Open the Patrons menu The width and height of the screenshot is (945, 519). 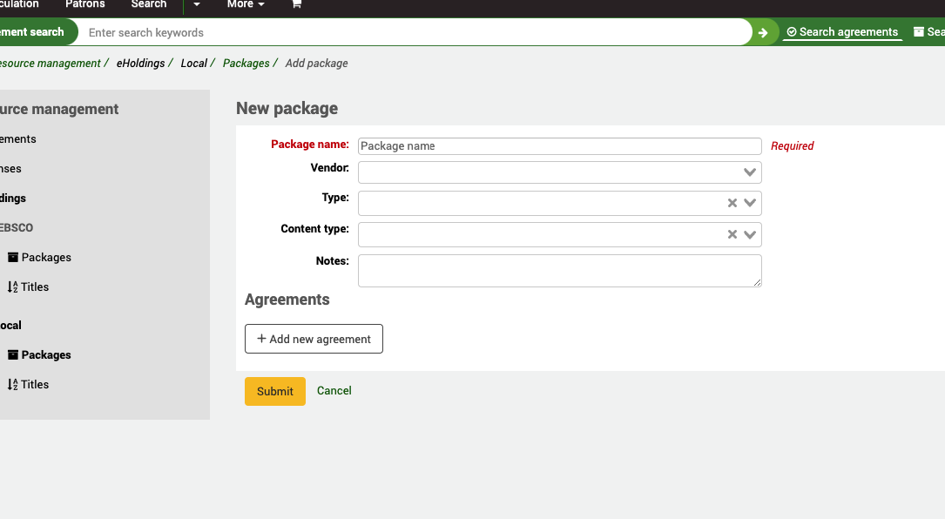click(x=84, y=4)
